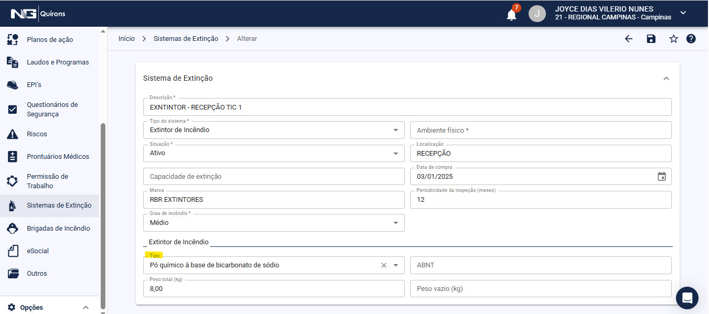Collapse the Sistema de Extinção panel
This screenshot has width=709, height=314.
point(666,79)
